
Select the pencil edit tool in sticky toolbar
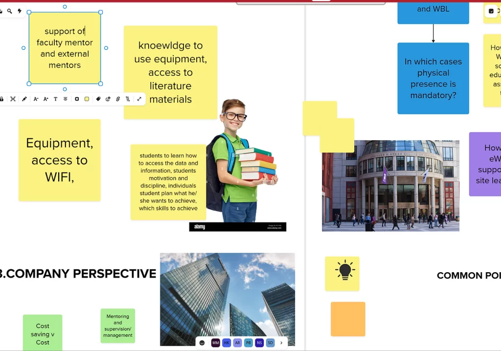pyautogui.click(x=24, y=99)
